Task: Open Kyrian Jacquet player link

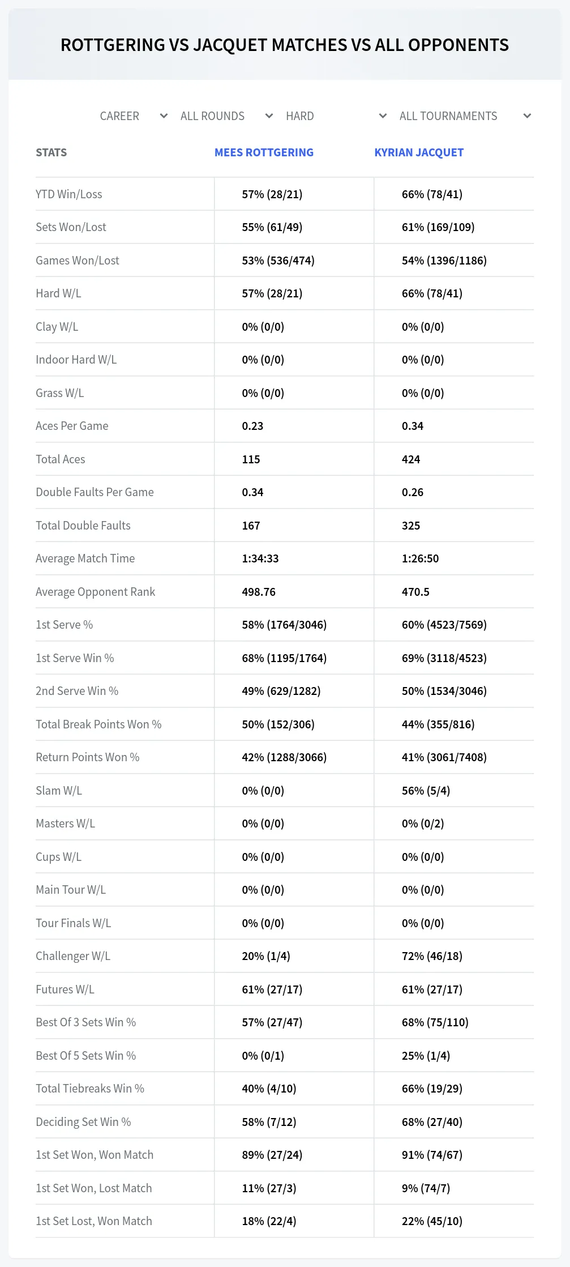Action: point(419,152)
